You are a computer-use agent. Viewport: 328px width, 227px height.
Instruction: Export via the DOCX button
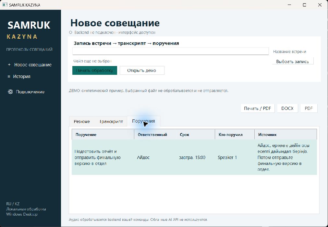click(287, 108)
